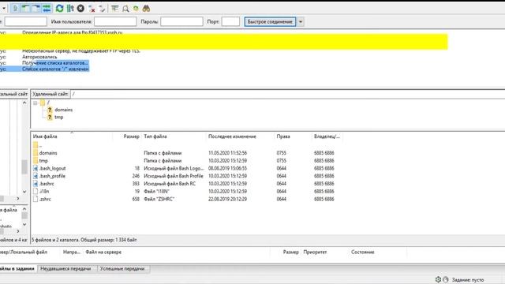The height and width of the screenshot is (284, 505).
Task: Open the Site Manager dropdown arrow
Action: point(4,9)
